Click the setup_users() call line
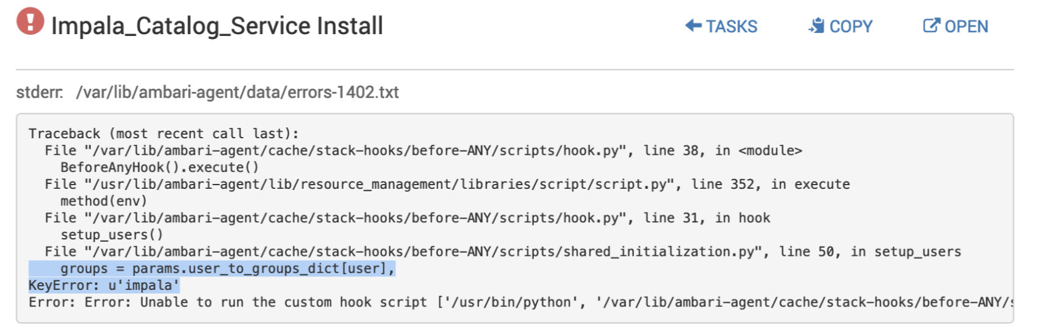 point(112,234)
